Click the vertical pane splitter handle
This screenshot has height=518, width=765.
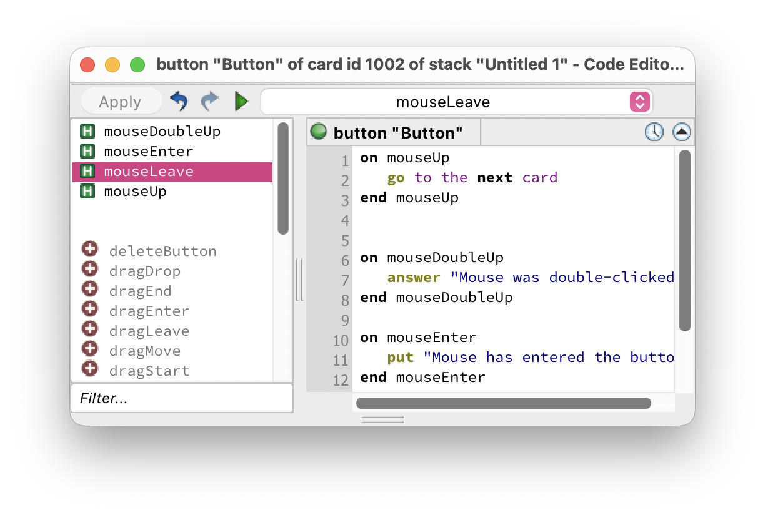click(299, 280)
